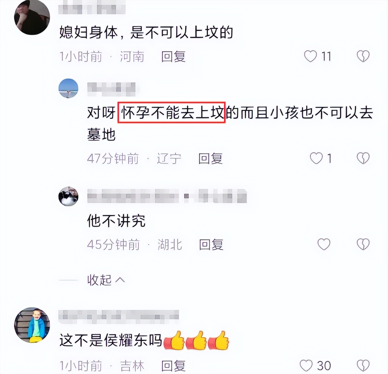Image resolution: width=388 pixels, height=374 pixels.
Task: Tap broken heart on the Liaoning reply
Action: tap(363, 158)
